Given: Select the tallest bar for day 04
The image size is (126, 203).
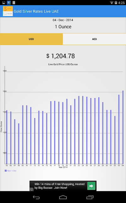Looking at the screenshot, I should click(123, 127).
